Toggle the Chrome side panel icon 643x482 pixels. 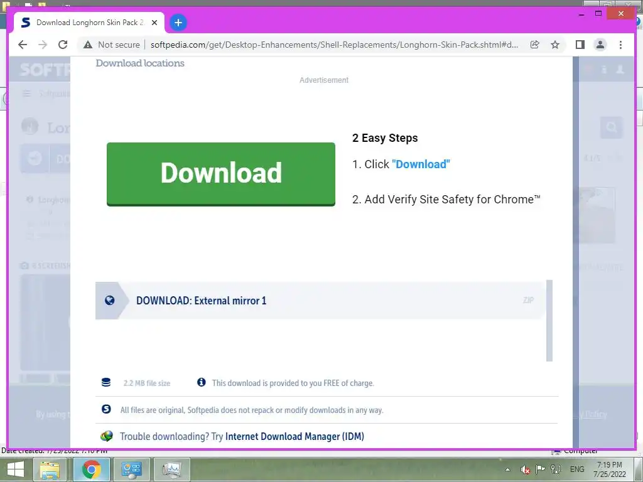click(x=580, y=45)
